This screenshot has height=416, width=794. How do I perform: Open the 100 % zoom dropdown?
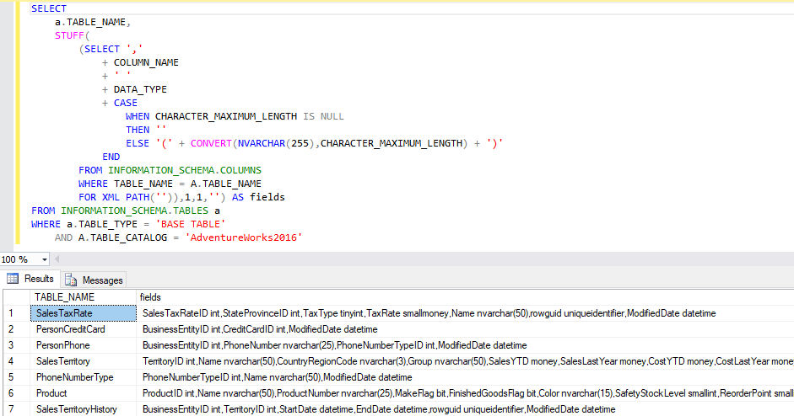pos(45,259)
